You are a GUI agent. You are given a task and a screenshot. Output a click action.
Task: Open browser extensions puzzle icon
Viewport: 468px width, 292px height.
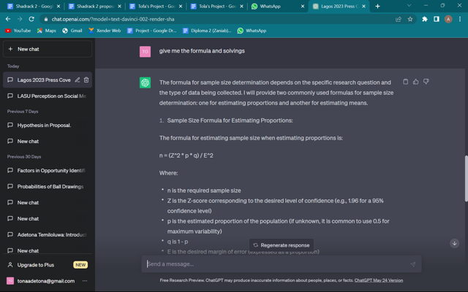(x=425, y=19)
